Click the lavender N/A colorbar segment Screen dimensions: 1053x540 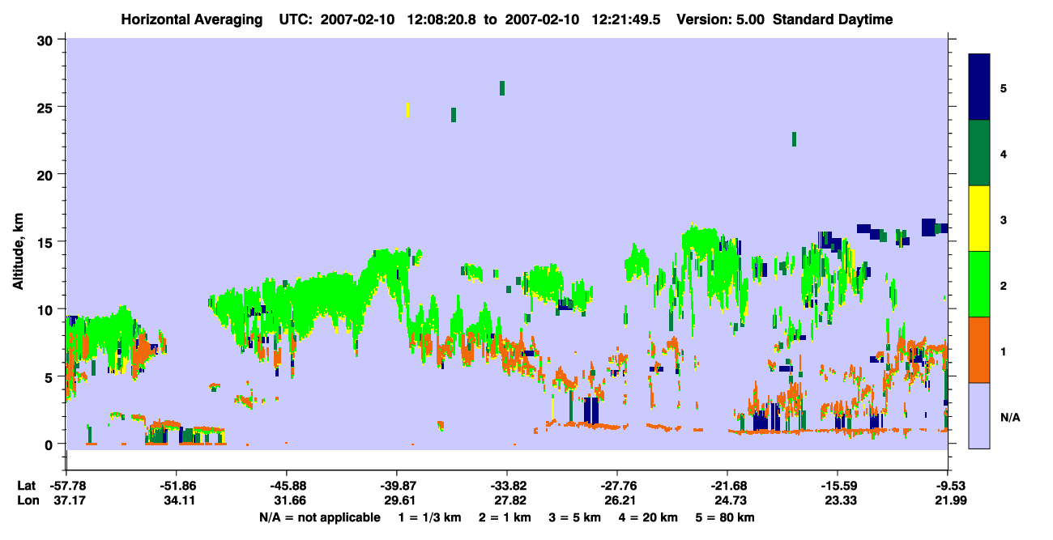tap(979, 415)
